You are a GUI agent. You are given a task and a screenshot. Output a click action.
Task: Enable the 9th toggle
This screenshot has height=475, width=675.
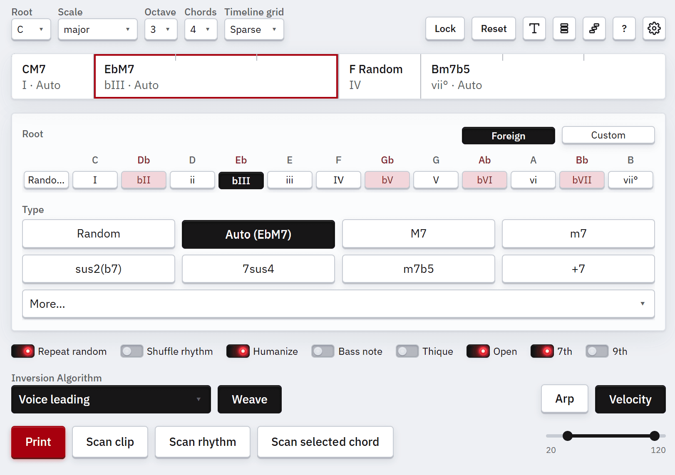(x=597, y=351)
